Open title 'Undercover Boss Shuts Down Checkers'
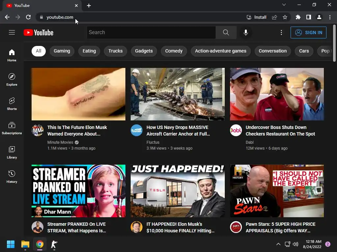Screen dimensions: 337x252 [280, 131]
